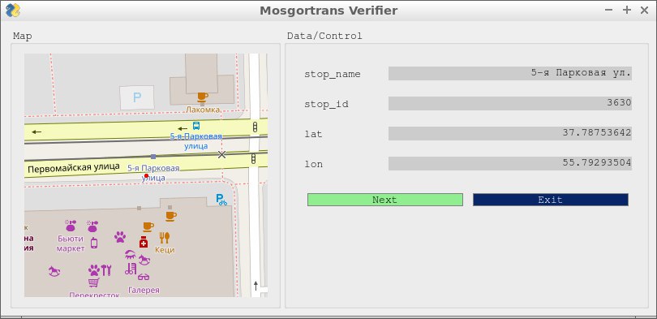The width and height of the screenshot is (657, 319).
Task: Click the Python app icon in title bar
Action: 12,11
